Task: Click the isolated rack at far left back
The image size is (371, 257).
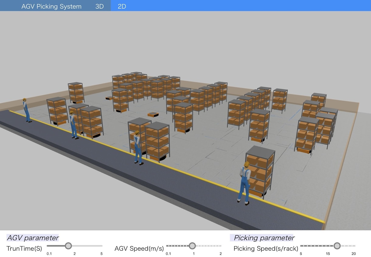Action: point(76,93)
